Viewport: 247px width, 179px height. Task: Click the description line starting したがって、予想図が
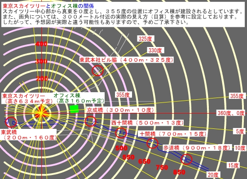pos(96,22)
